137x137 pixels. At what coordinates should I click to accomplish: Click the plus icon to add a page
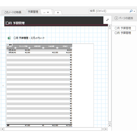coord(116,18)
